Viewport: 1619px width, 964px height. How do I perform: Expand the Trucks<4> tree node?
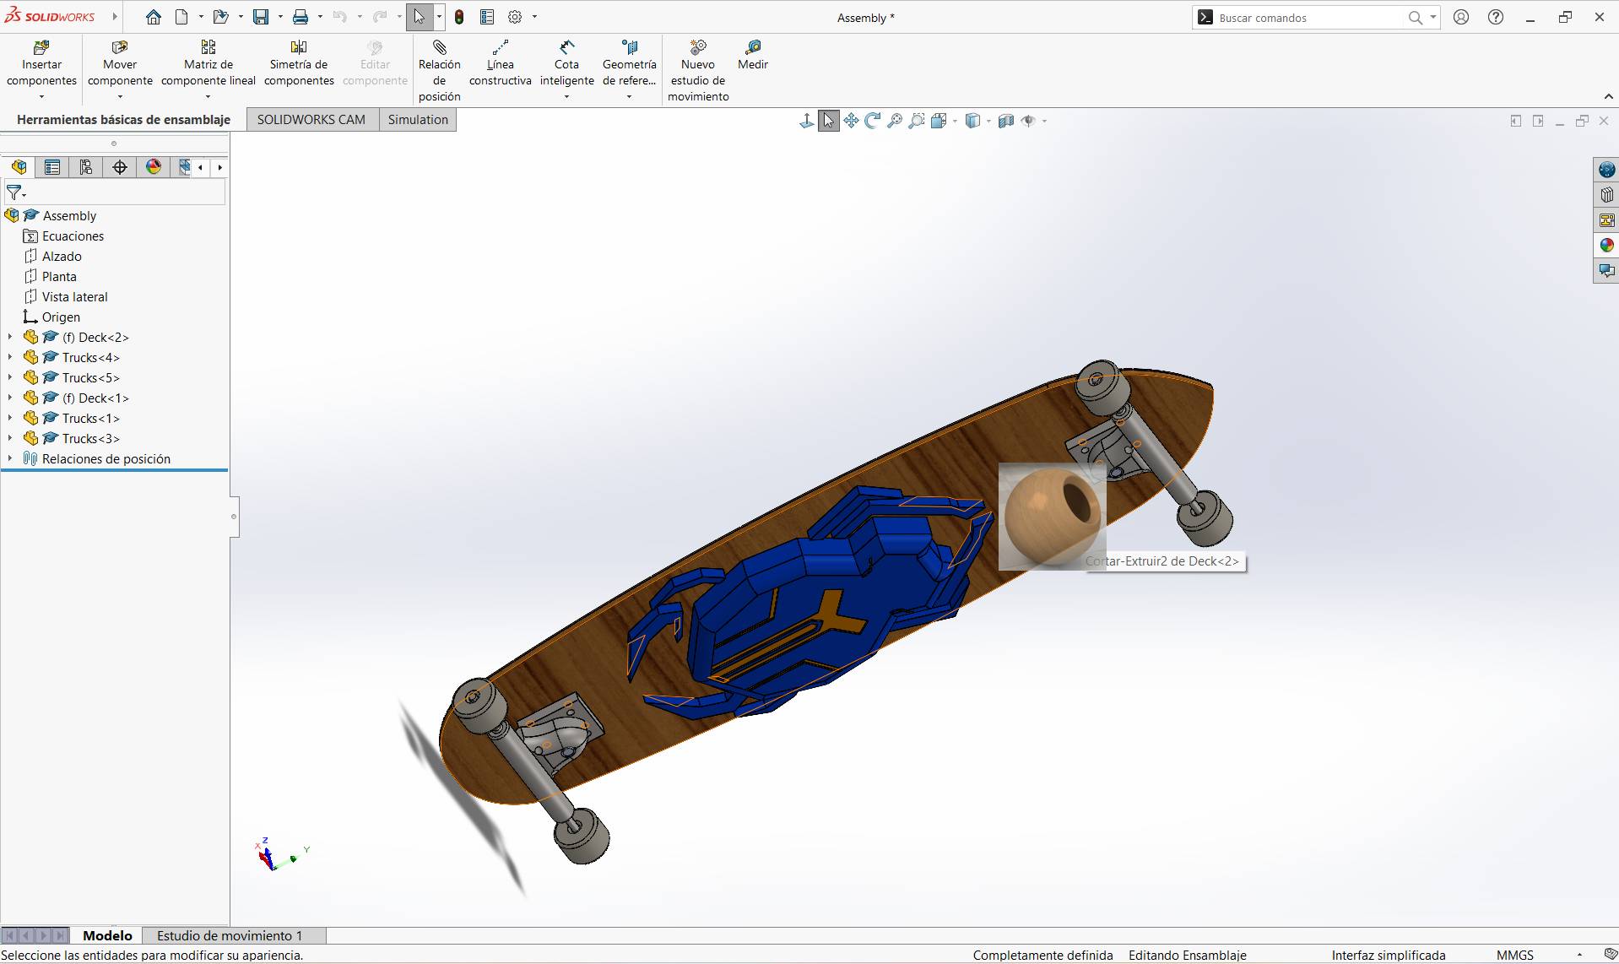(x=8, y=357)
